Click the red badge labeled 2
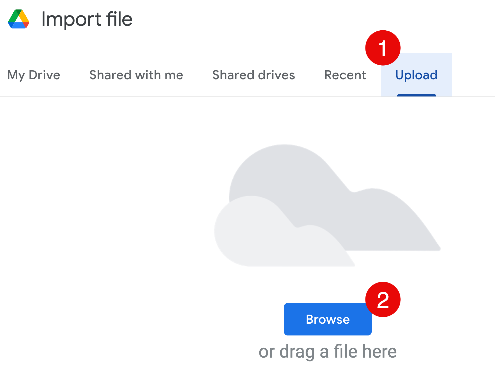Image resolution: width=495 pixels, height=372 pixels. (x=383, y=300)
